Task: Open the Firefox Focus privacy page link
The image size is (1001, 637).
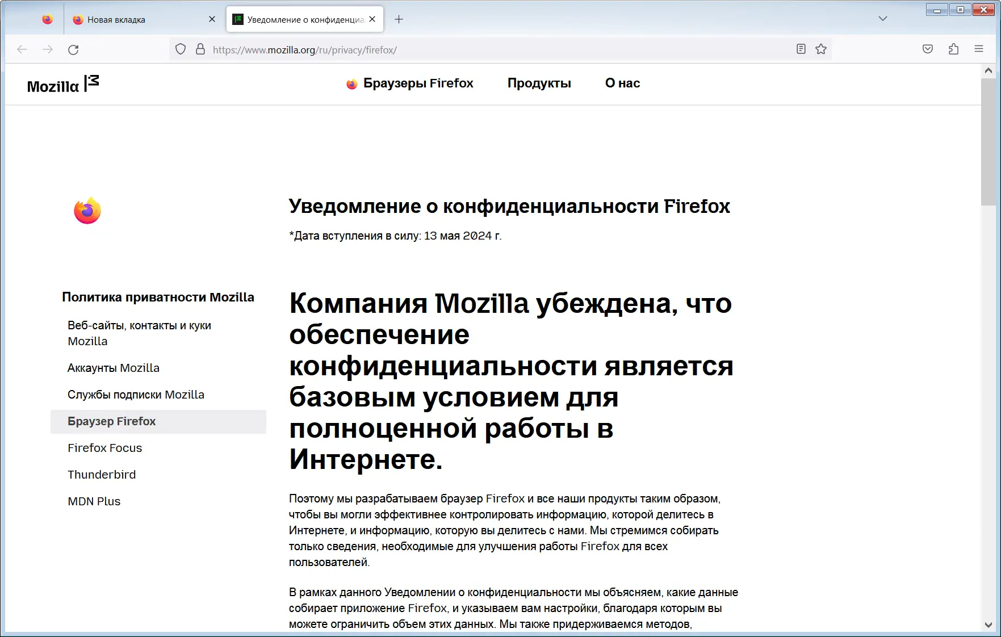Action: point(104,448)
